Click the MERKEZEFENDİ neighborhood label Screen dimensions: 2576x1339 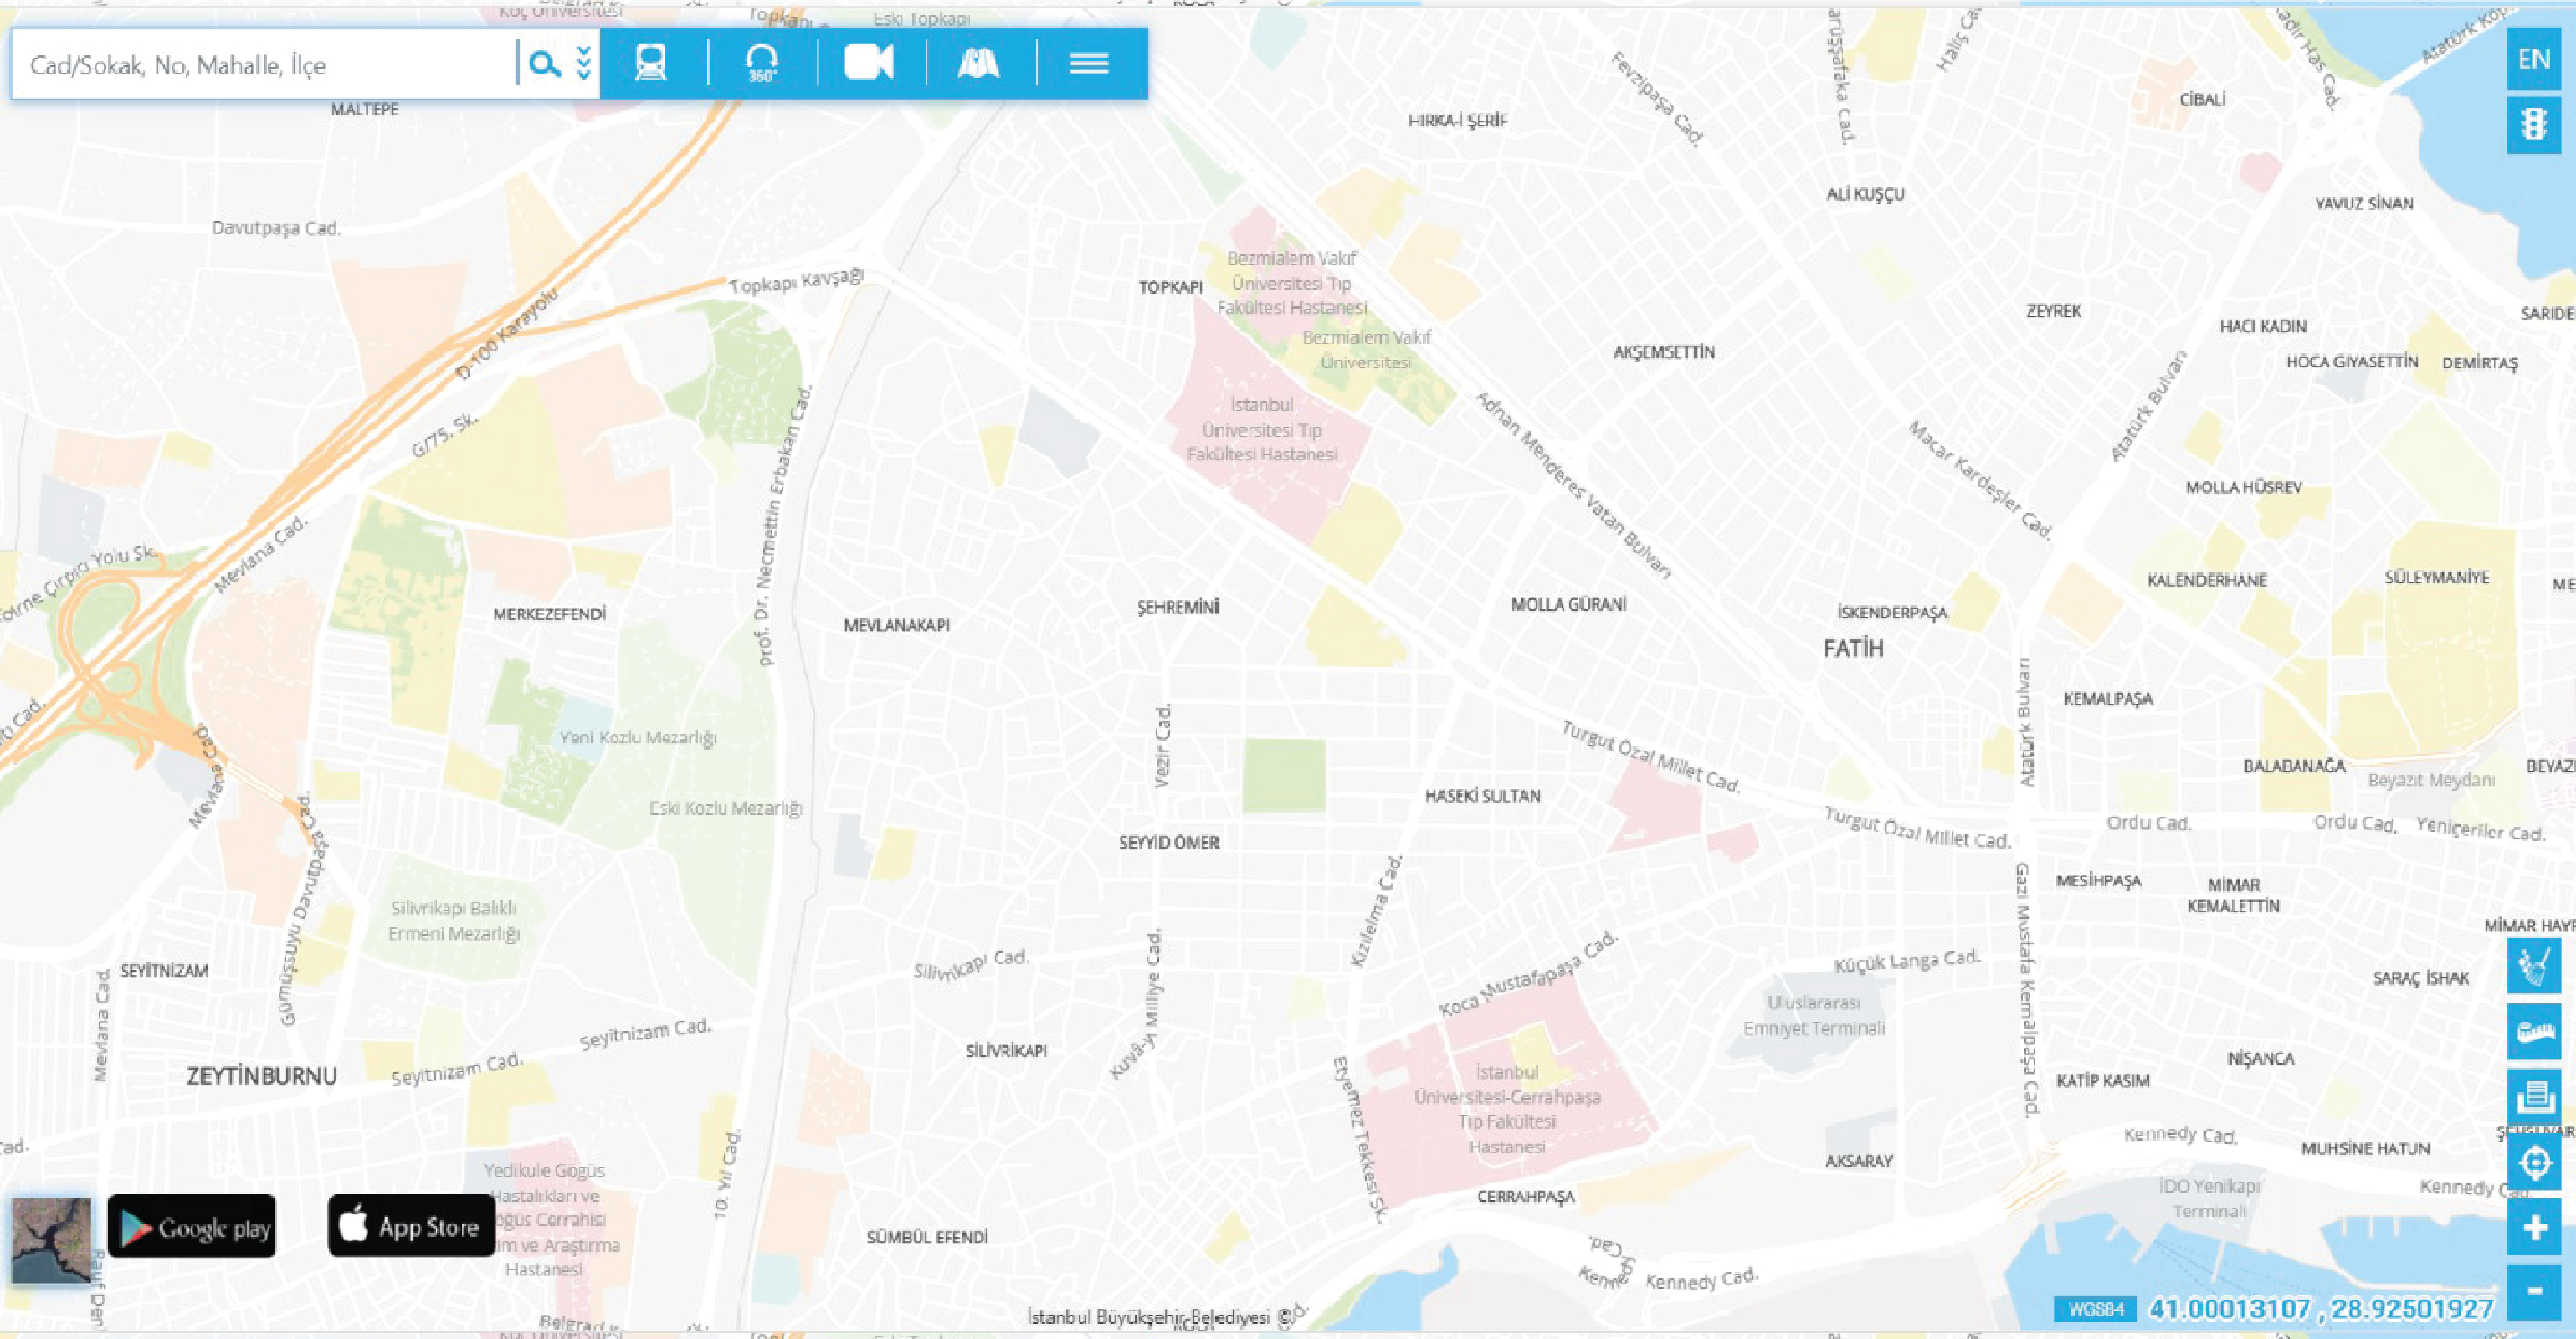coord(550,614)
